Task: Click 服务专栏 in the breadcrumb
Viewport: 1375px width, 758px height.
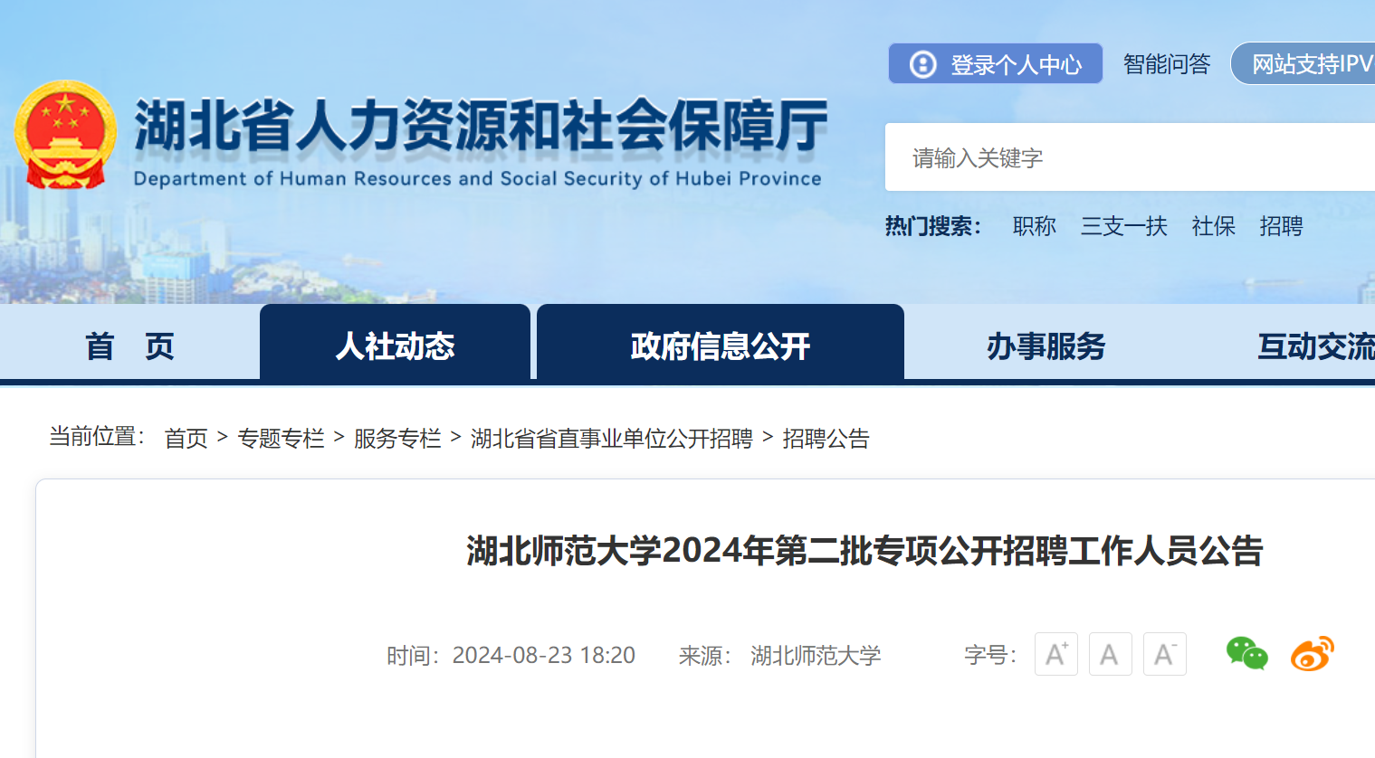Action: 397,439
